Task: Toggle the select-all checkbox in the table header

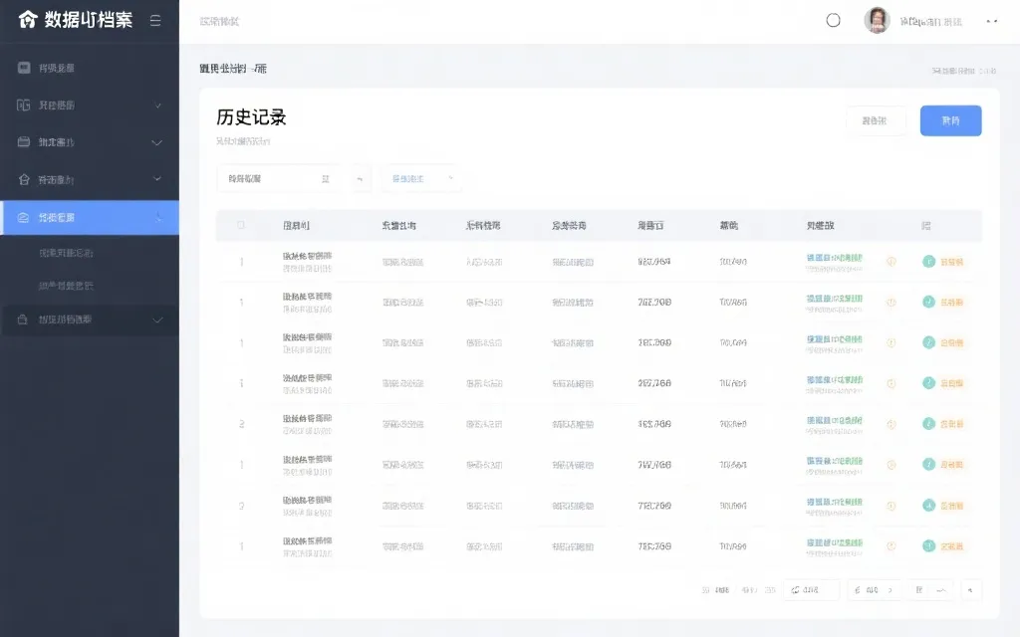Action: (239, 225)
